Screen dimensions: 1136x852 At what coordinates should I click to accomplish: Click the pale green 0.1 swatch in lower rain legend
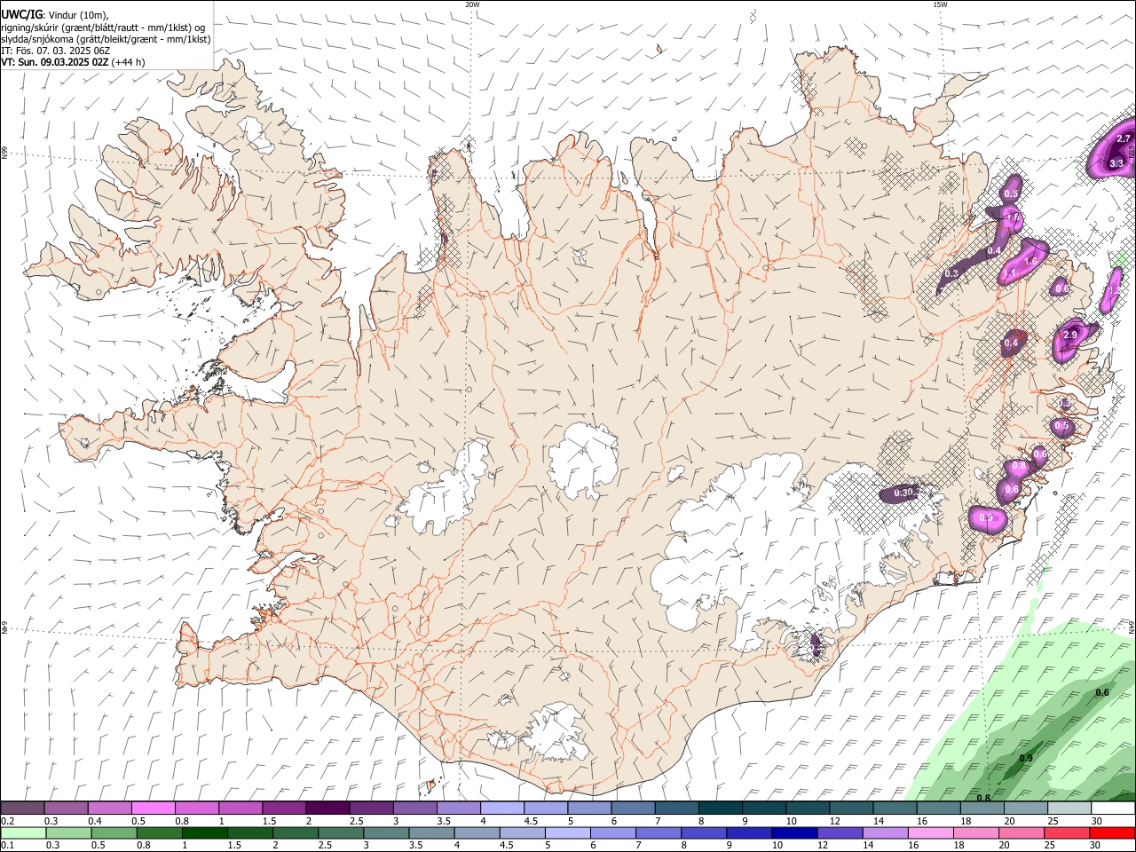(24, 832)
